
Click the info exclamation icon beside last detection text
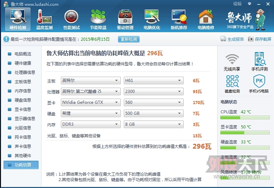[6, 39]
